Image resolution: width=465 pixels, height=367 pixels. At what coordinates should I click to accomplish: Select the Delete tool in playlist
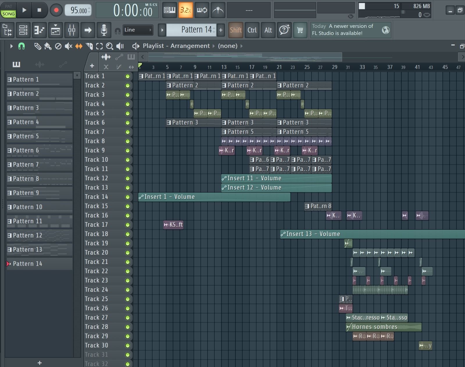click(x=58, y=46)
